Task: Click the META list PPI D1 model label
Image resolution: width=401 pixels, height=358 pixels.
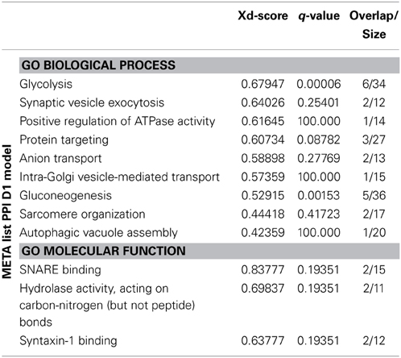Action: 7,211
